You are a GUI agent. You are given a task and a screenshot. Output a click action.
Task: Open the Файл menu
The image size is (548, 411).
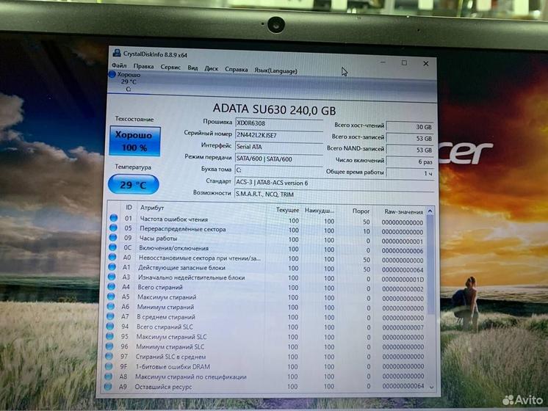click(118, 68)
